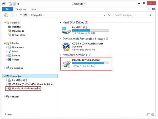Image resolution: width=158 pixels, height=119 pixels.
Task: Open the address bar history dropdown
Action: [105, 15]
